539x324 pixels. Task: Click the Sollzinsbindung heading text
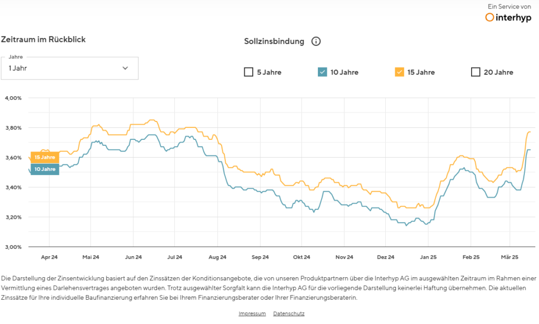click(x=274, y=42)
